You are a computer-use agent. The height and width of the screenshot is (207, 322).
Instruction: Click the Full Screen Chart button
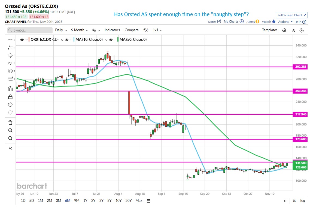(292, 15)
